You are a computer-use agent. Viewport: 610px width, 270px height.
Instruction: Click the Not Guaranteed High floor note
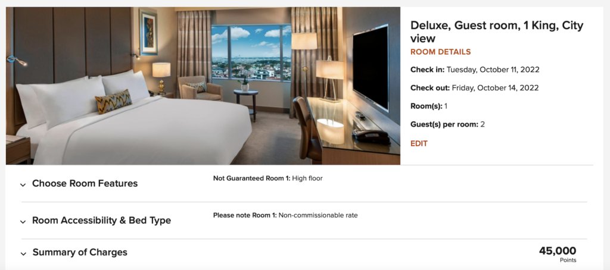(267, 178)
